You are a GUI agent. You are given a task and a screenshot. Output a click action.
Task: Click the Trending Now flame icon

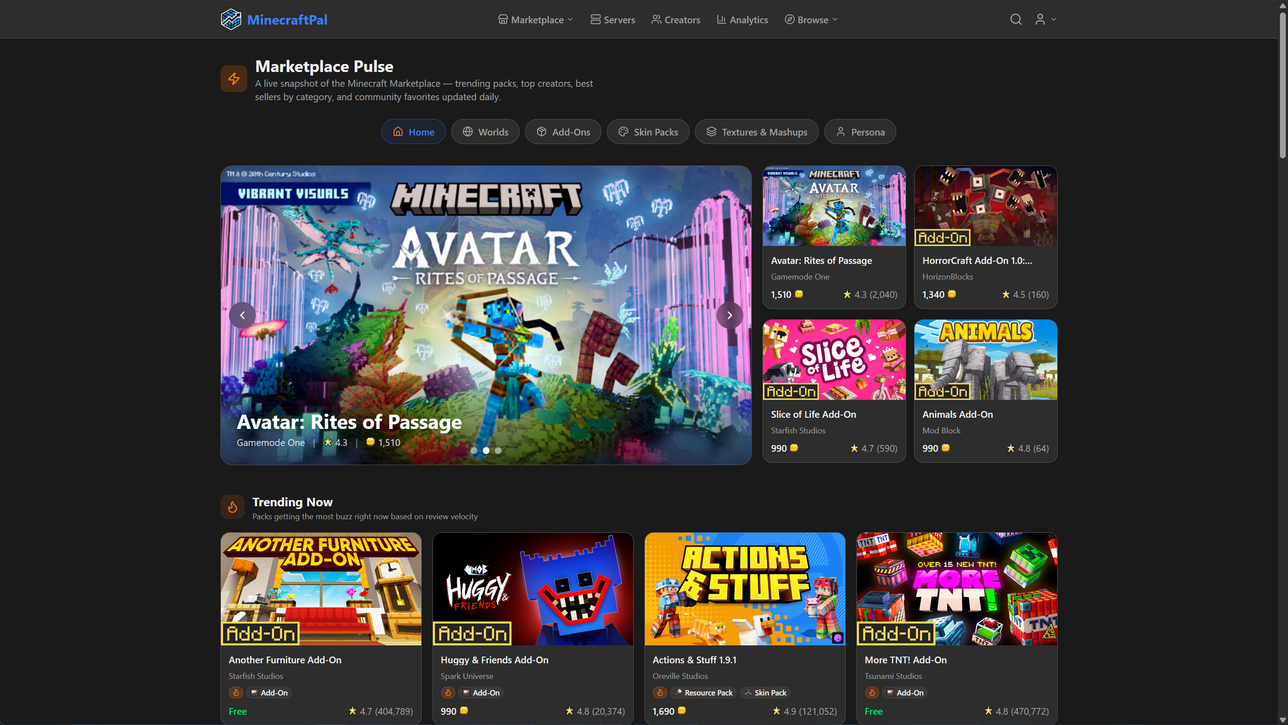coord(232,506)
